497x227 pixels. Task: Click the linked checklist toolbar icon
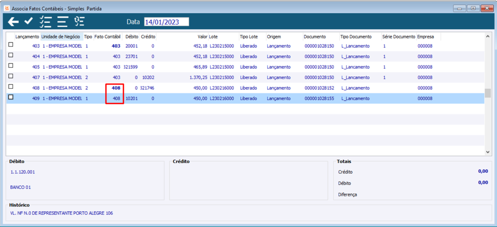coord(79,21)
